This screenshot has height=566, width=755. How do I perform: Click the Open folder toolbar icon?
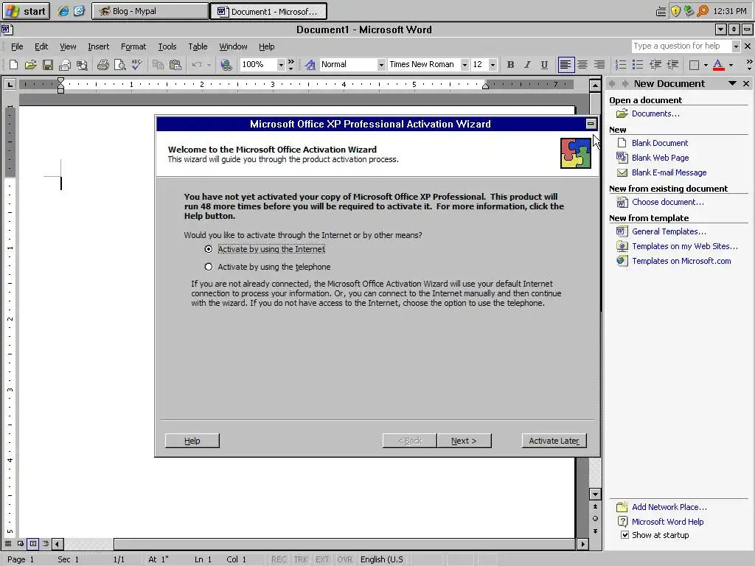coord(31,65)
